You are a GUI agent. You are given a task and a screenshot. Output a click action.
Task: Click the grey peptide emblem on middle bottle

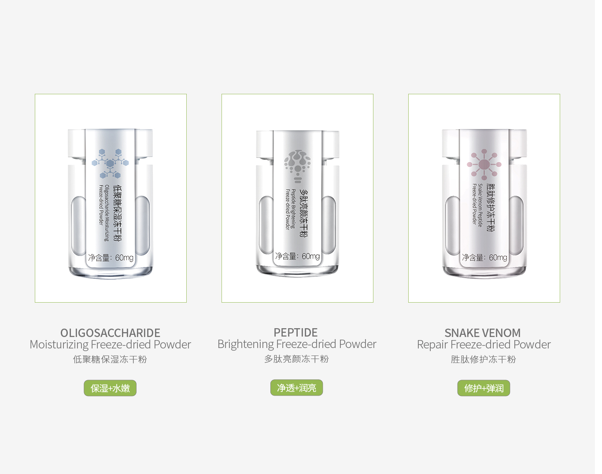[297, 167]
